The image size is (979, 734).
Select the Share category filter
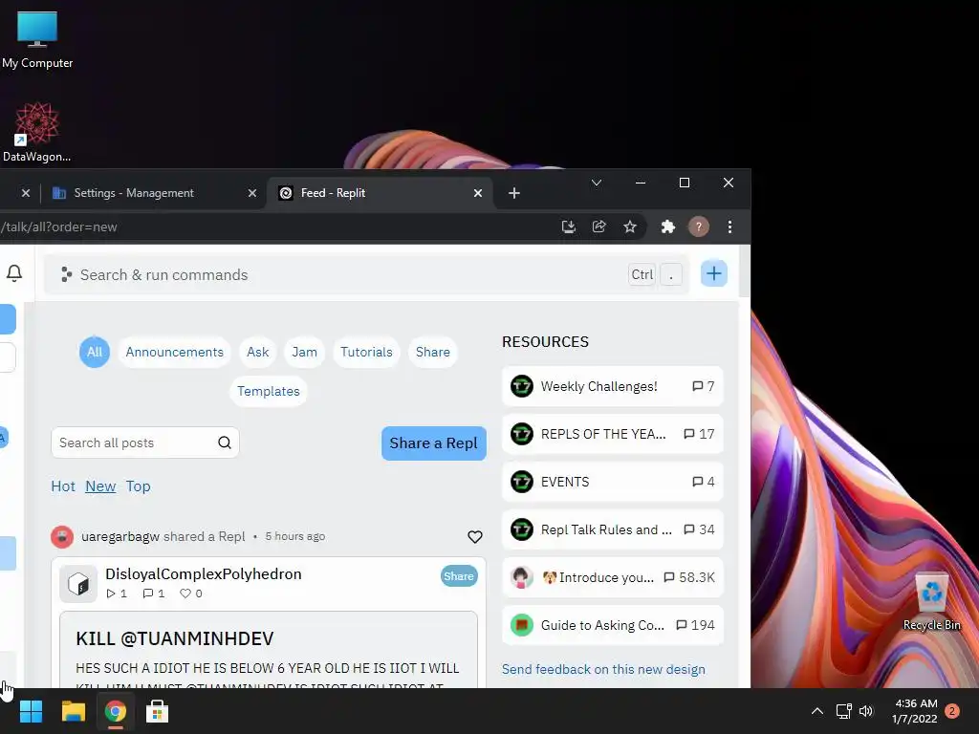click(433, 352)
